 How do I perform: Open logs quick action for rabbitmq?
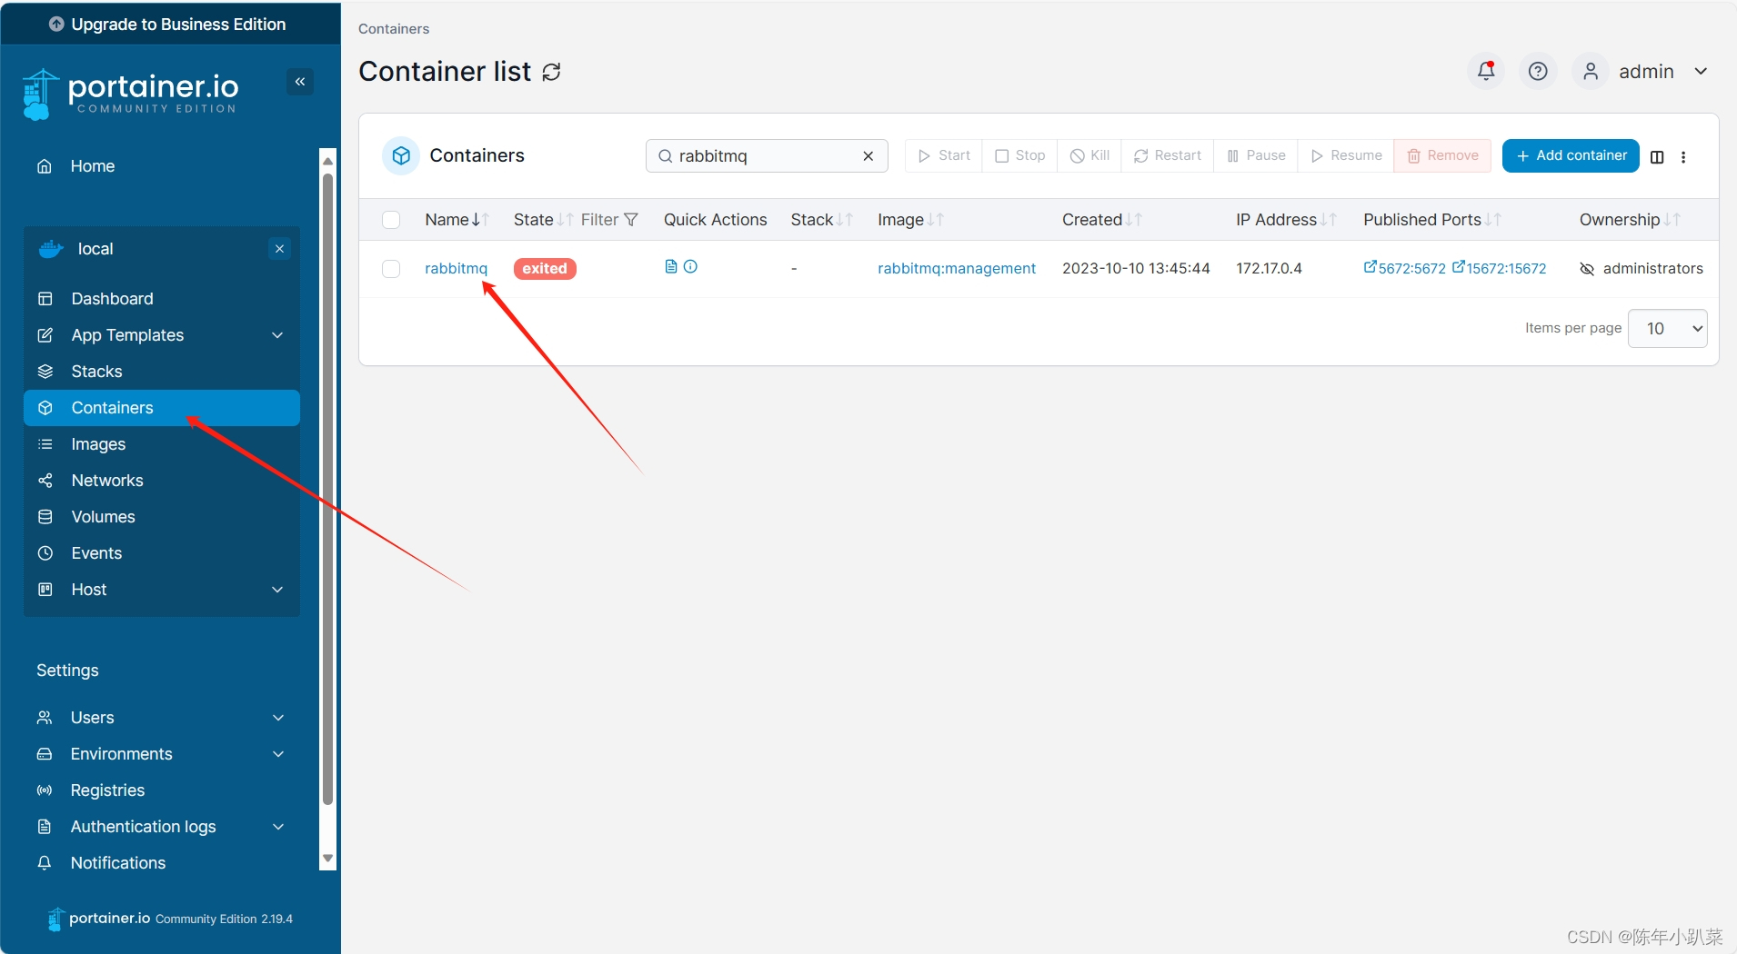coord(671,266)
